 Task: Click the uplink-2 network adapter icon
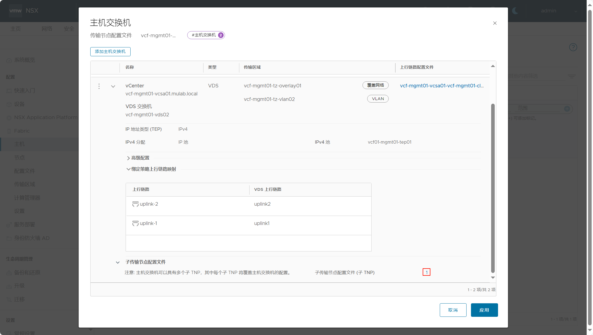[x=135, y=204]
